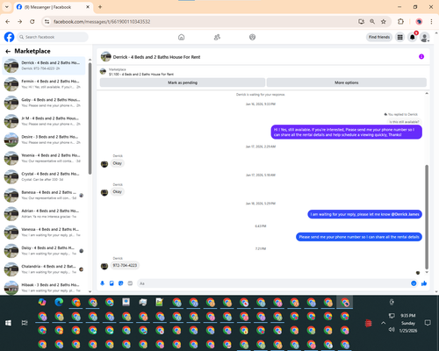Open the Chalandria conversation
439x351 pixels.
[44, 269]
